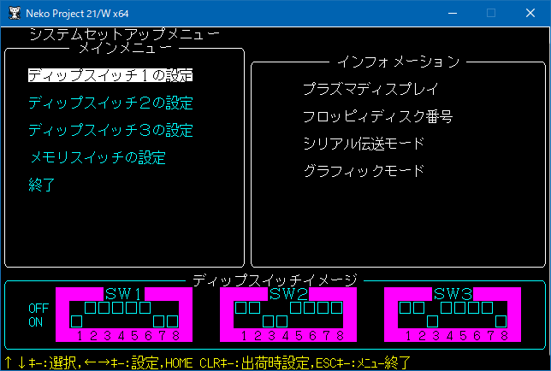Toggle SW2 switch 3 in ON row
This screenshot has height=371, width=551.
269,321
